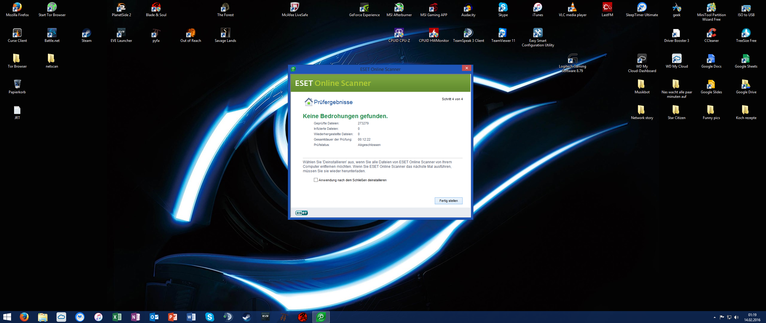Switch to ESET scanner taskbar item

pyautogui.click(x=321, y=317)
